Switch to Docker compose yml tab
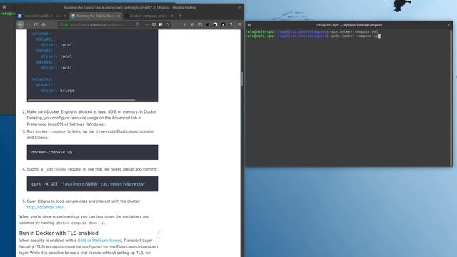The width and height of the screenshot is (457, 257). [x=149, y=16]
